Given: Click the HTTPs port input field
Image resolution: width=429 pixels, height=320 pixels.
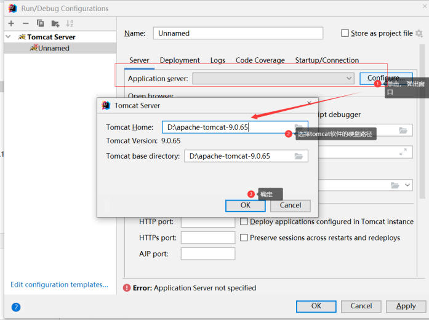Looking at the screenshot, I should point(208,238).
